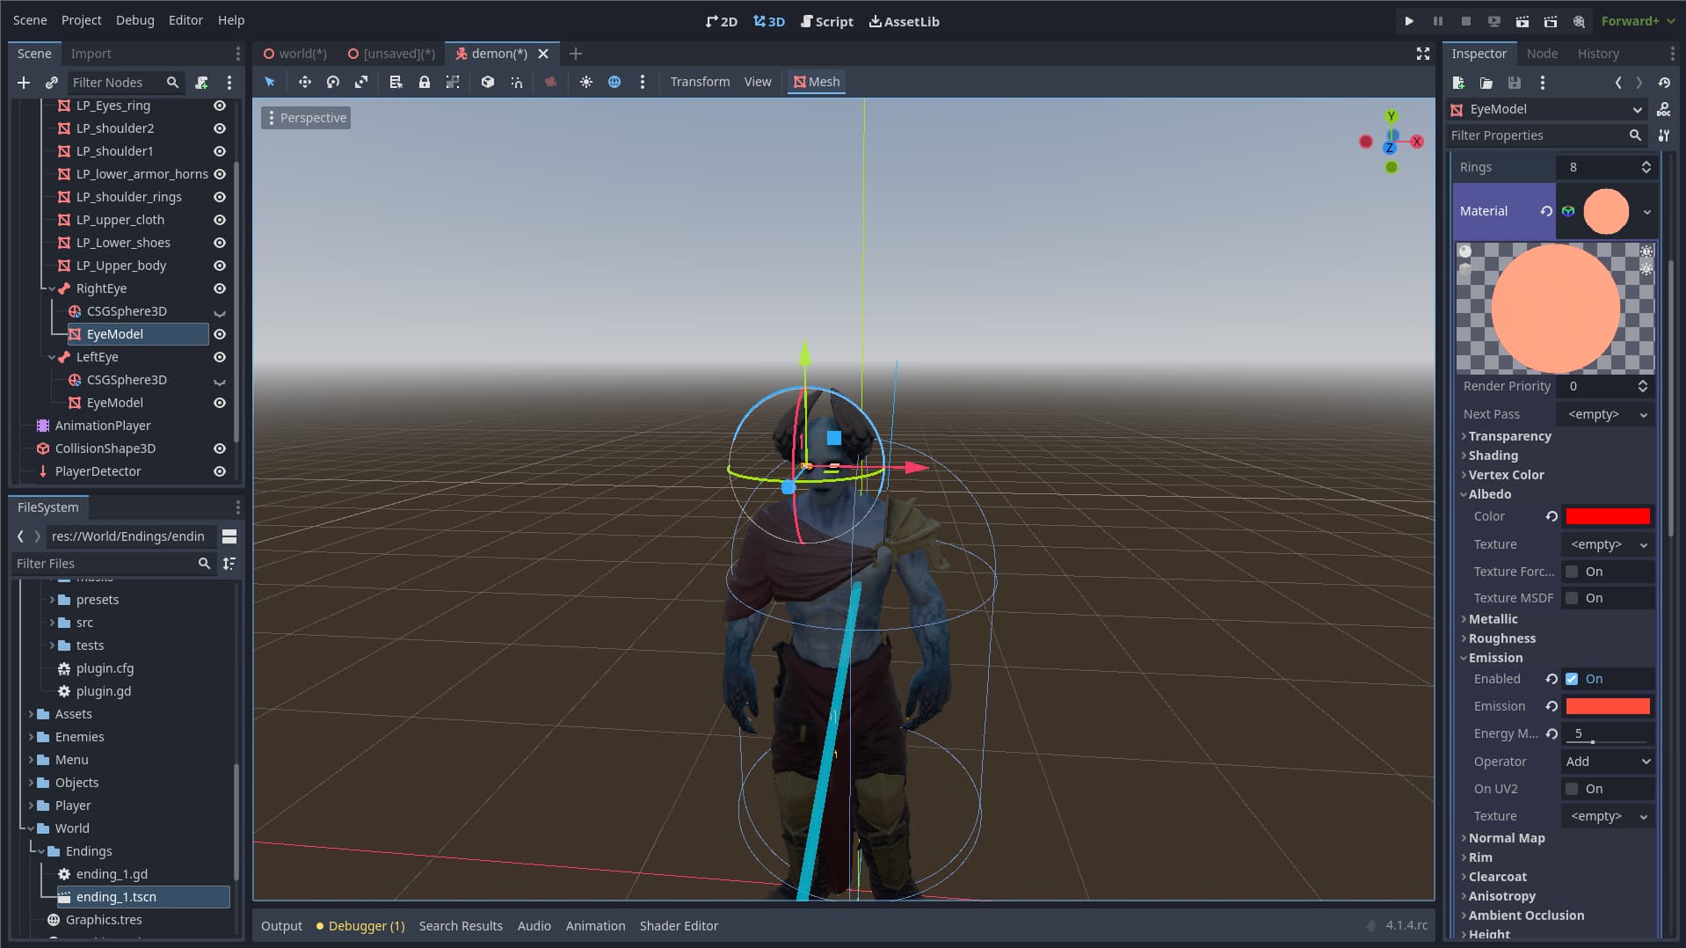Collapse the LeftEye node in scene tree
This screenshot has height=948, width=1686.
coord(52,357)
